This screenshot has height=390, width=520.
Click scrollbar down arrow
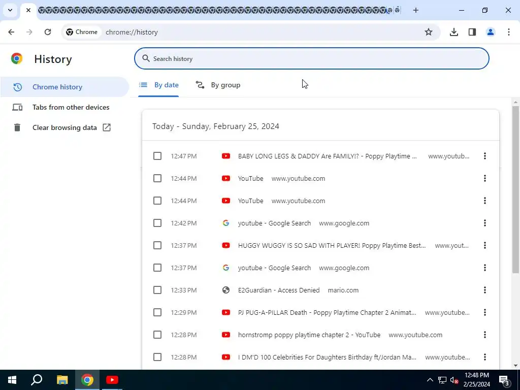(x=515, y=366)
